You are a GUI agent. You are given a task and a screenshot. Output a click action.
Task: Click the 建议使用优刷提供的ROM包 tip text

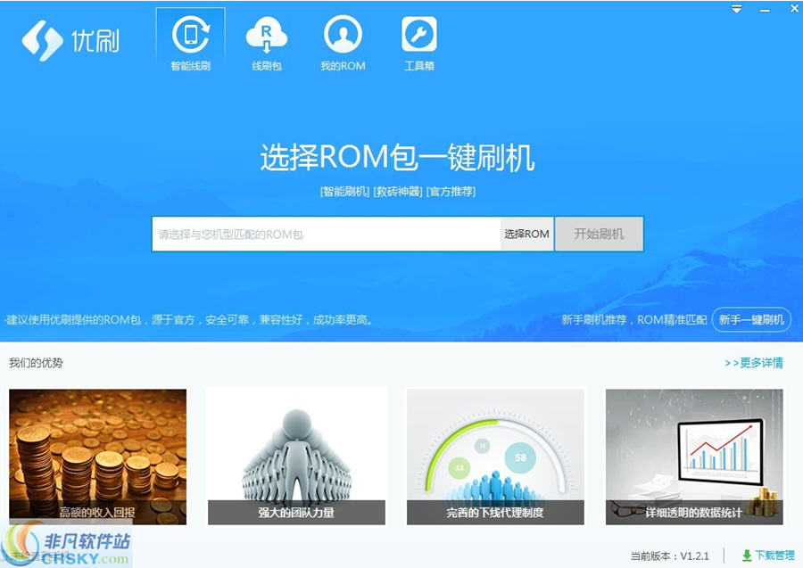pos(189,320)
